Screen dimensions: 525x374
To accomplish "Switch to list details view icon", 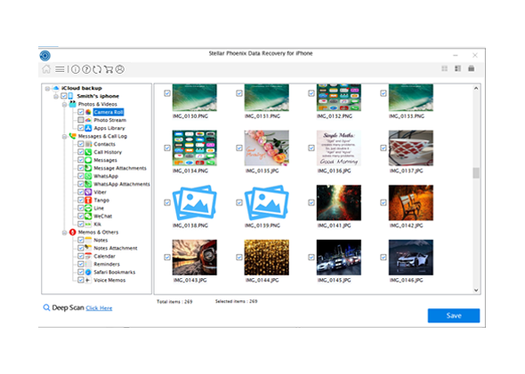I will [457, 68].
